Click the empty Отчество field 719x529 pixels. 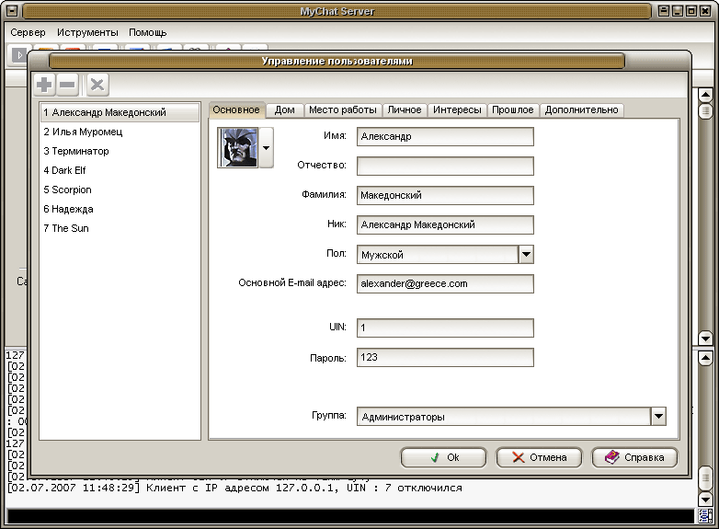(x=445, y=167)
